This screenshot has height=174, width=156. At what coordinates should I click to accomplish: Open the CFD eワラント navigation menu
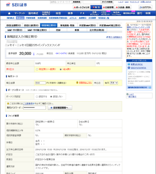click(x=105, y=13)
